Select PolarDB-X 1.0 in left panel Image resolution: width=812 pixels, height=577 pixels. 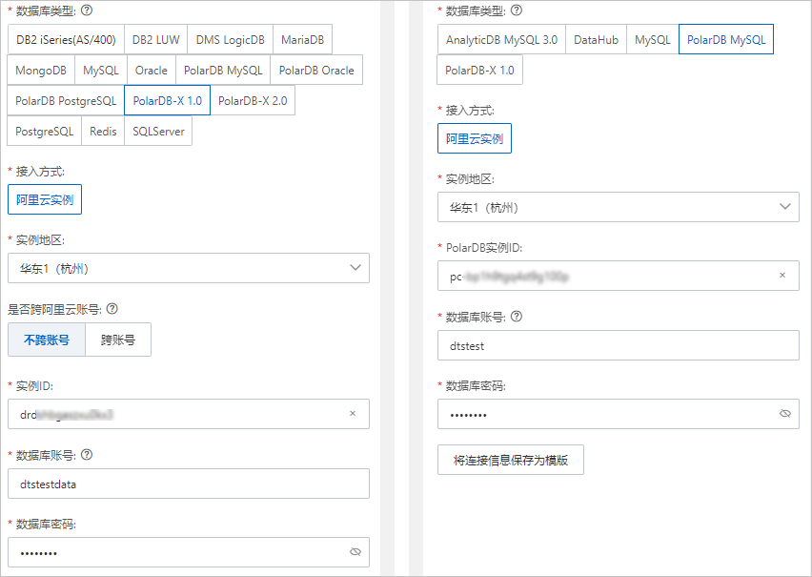click(168, 100)
